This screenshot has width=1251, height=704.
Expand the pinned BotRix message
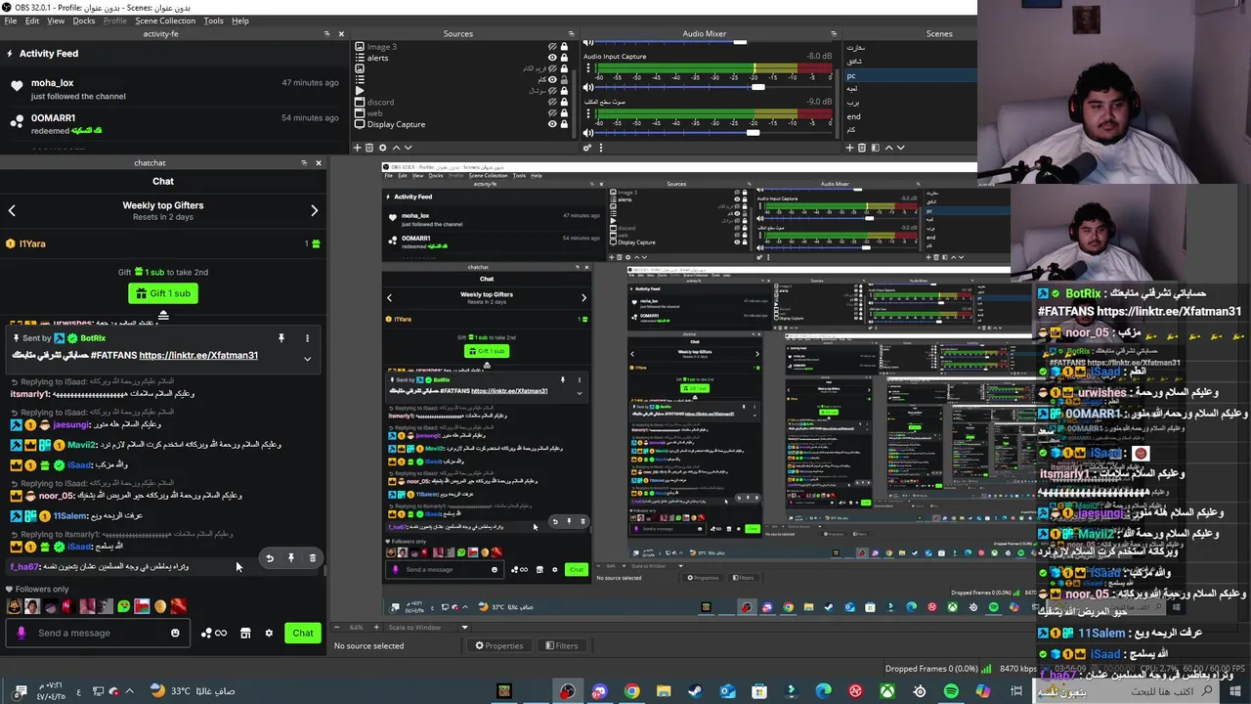coord(307,359)
